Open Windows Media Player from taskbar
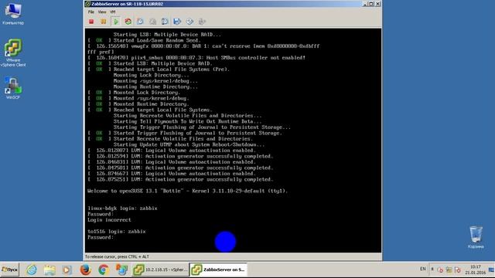Image resolution: width=495 pixels, height=278 pixels. pyautogui.click(x=67, y=270)
